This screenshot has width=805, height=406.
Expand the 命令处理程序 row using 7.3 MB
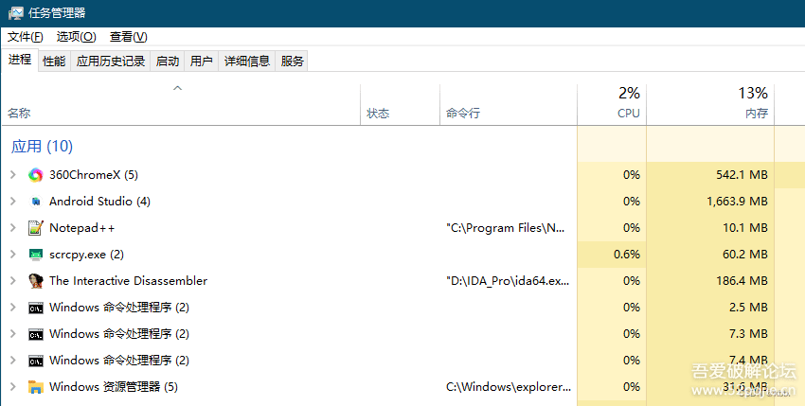click(x=13, y=334)
